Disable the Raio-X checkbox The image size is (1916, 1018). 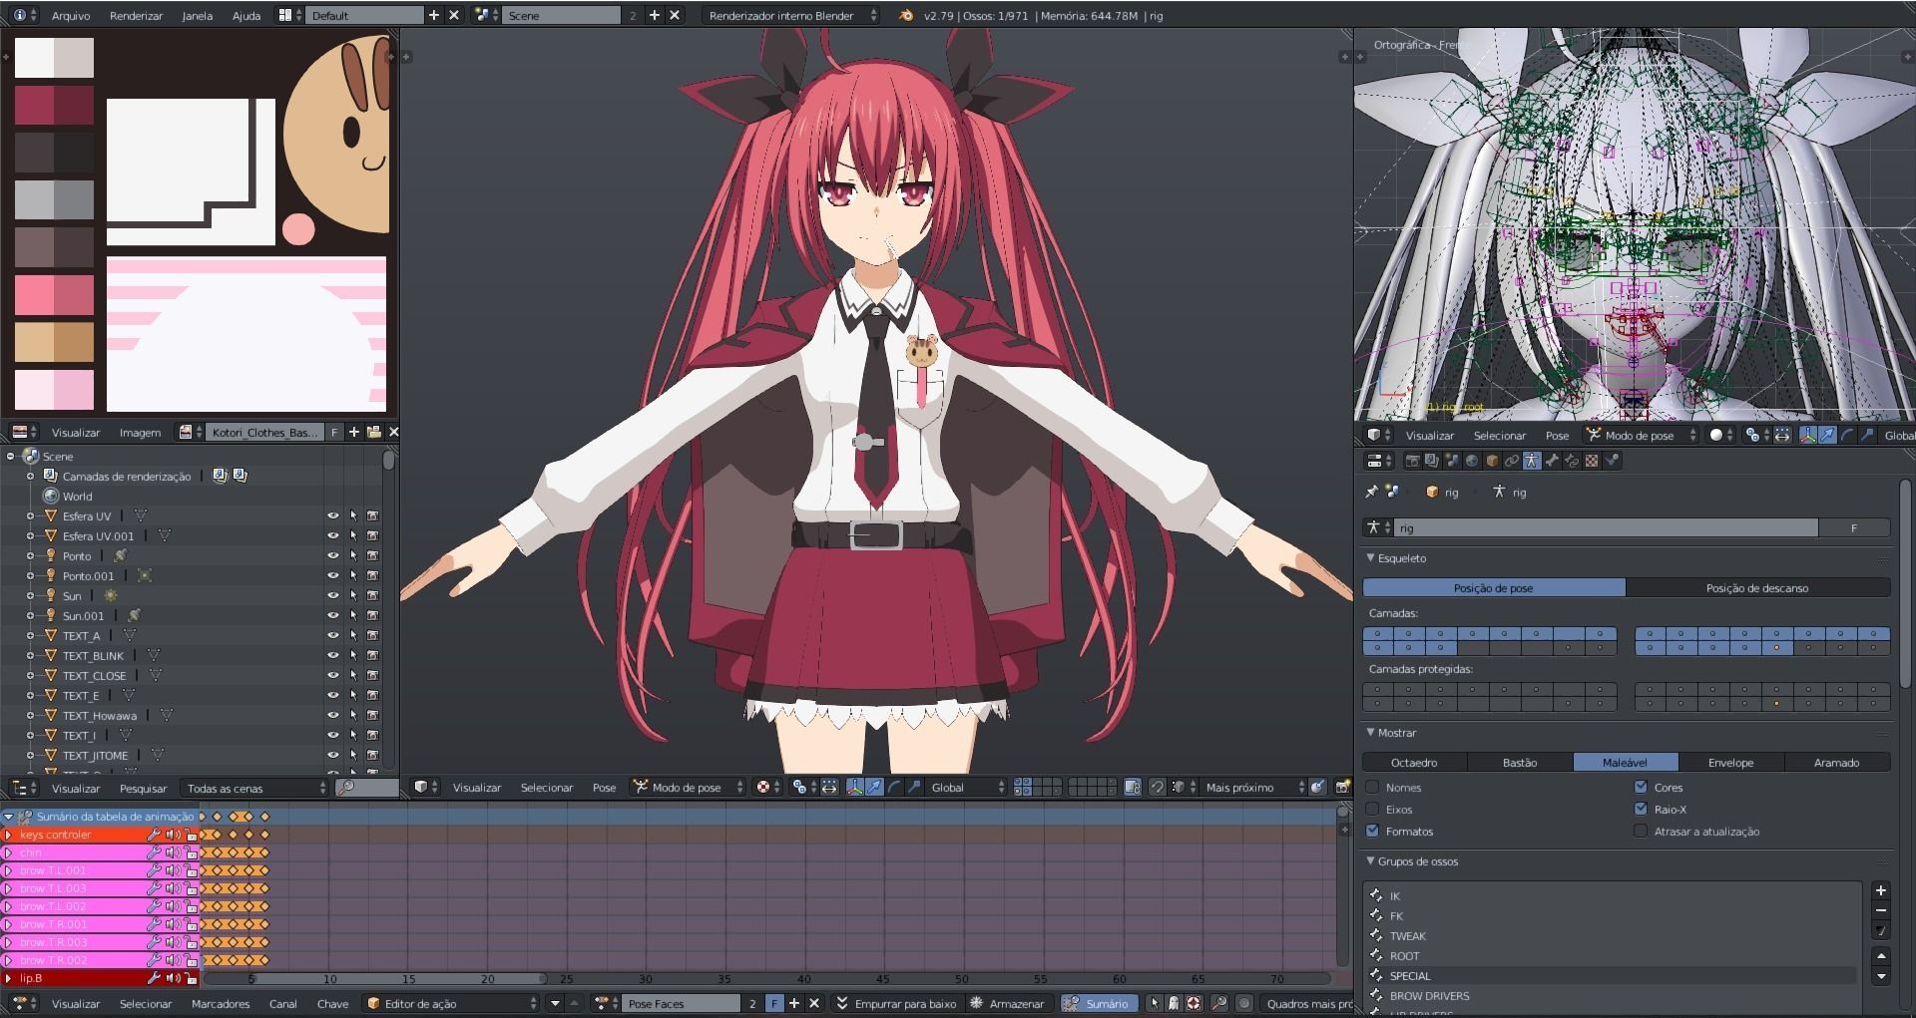pos(1641,809)
